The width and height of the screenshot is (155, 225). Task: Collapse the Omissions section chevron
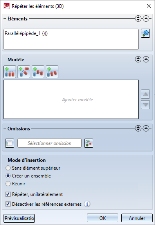[x=146, y=128]
